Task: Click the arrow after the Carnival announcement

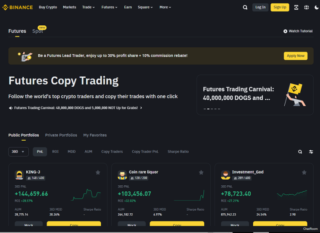Action: tap(141, 108)
